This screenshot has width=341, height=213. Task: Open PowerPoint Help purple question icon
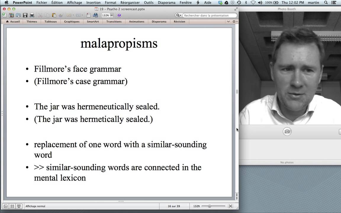click(119, 15)
